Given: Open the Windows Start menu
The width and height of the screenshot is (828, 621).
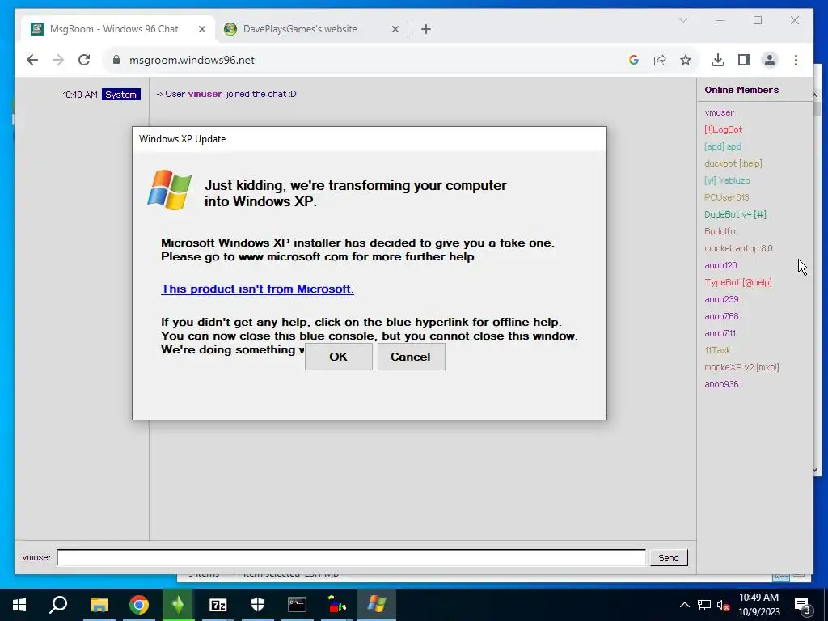Looking at the screenshot, I should 19,605.
